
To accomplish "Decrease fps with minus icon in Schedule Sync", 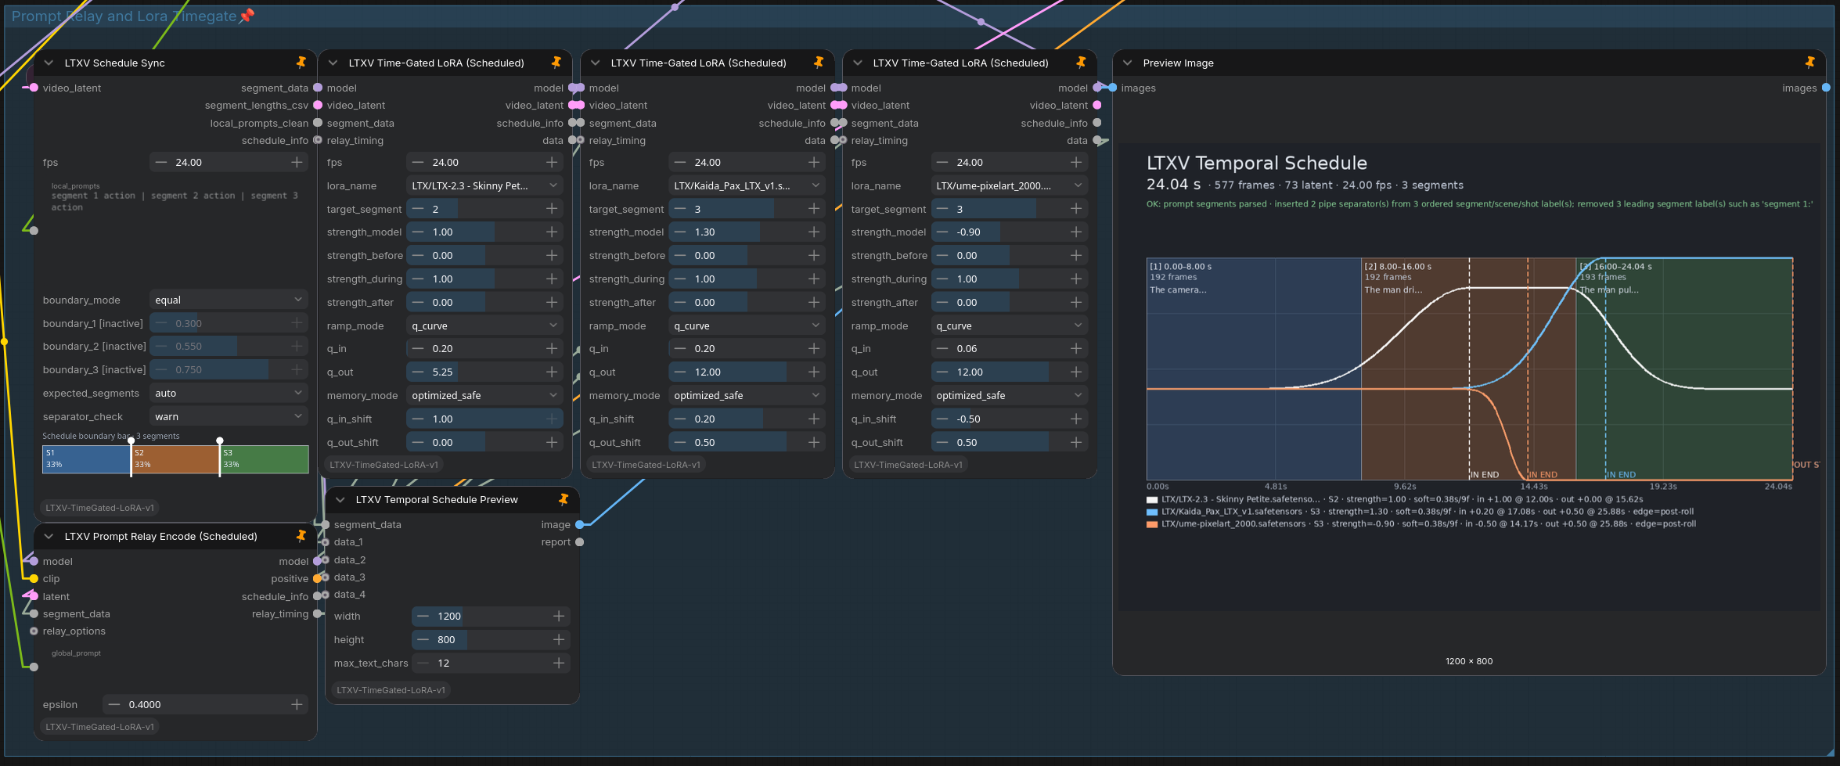I will [161, 162].
